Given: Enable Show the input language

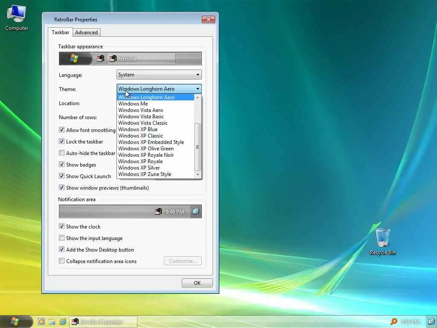Looking at the screenshot, I should point(61,238).
